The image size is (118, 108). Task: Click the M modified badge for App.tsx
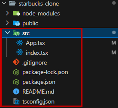click(114, 43)
